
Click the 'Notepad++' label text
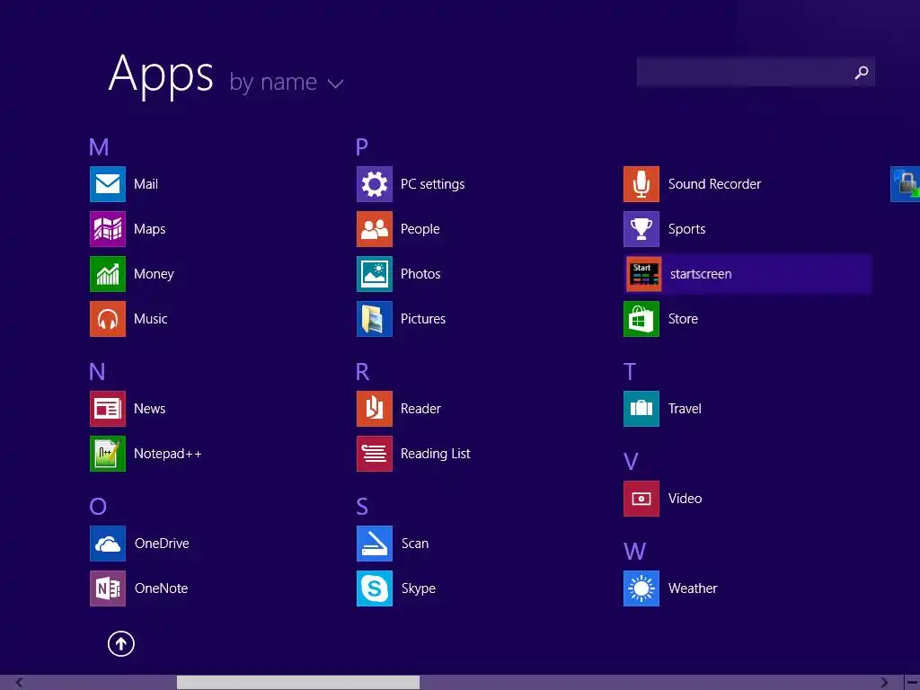click(168, 454)
